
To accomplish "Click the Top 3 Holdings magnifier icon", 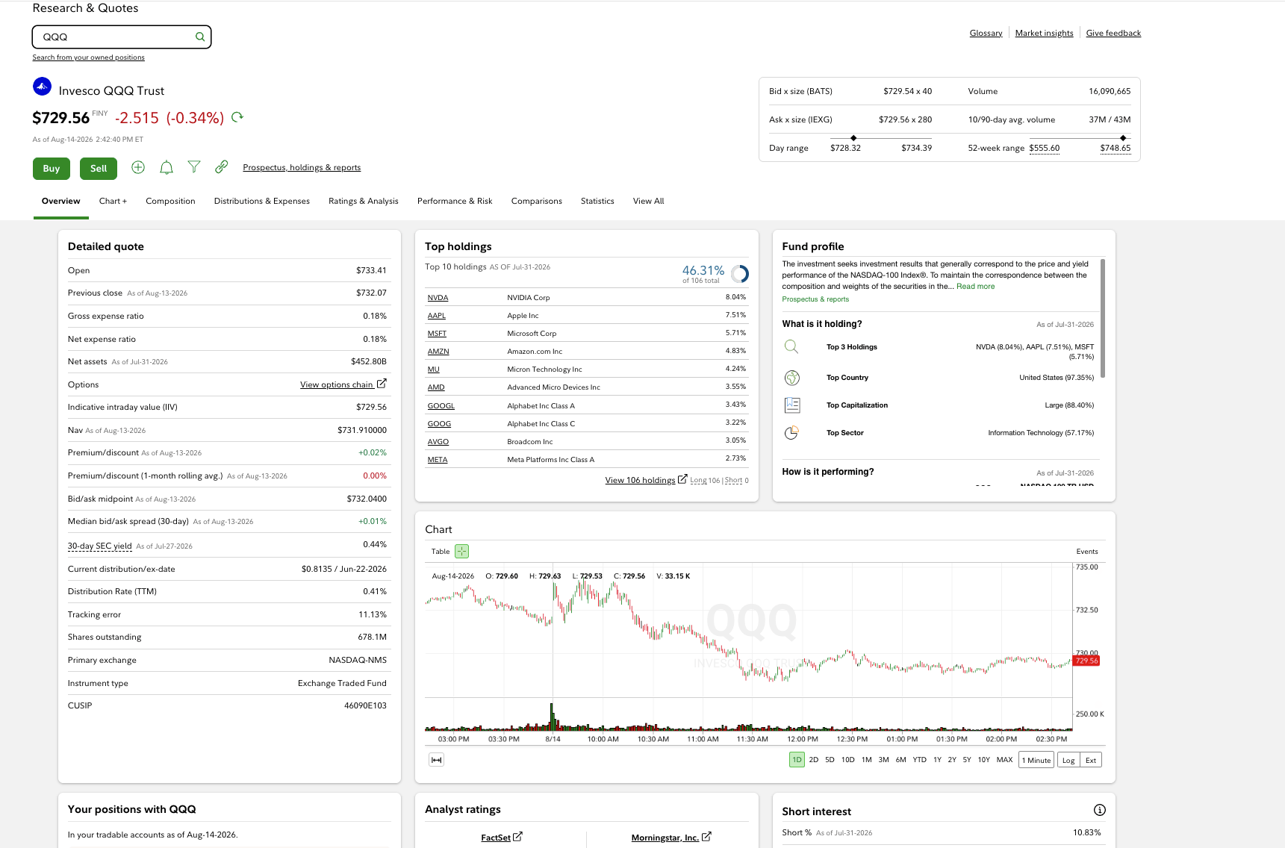I will [791, 347].
